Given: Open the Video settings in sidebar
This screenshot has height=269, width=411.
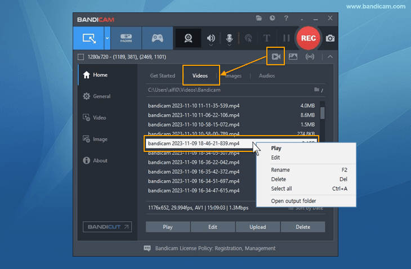Looking at the screenshot, I should coord(95,118).
